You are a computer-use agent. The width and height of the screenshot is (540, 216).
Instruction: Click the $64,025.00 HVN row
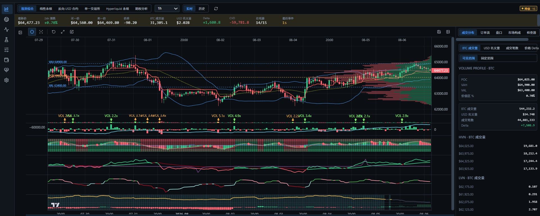coord(498,146)
